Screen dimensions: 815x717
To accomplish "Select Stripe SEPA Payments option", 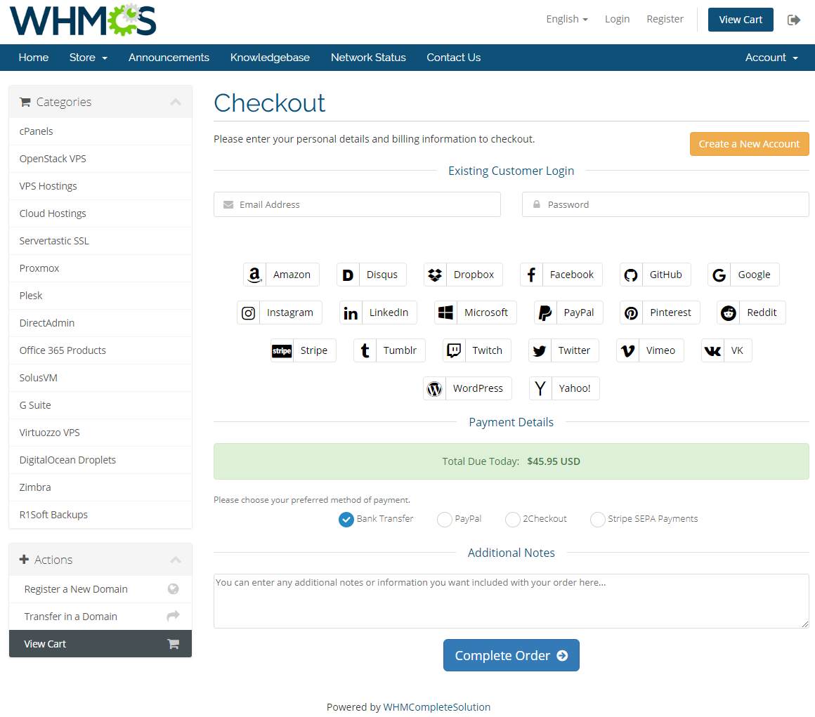I will click(598, 519).
